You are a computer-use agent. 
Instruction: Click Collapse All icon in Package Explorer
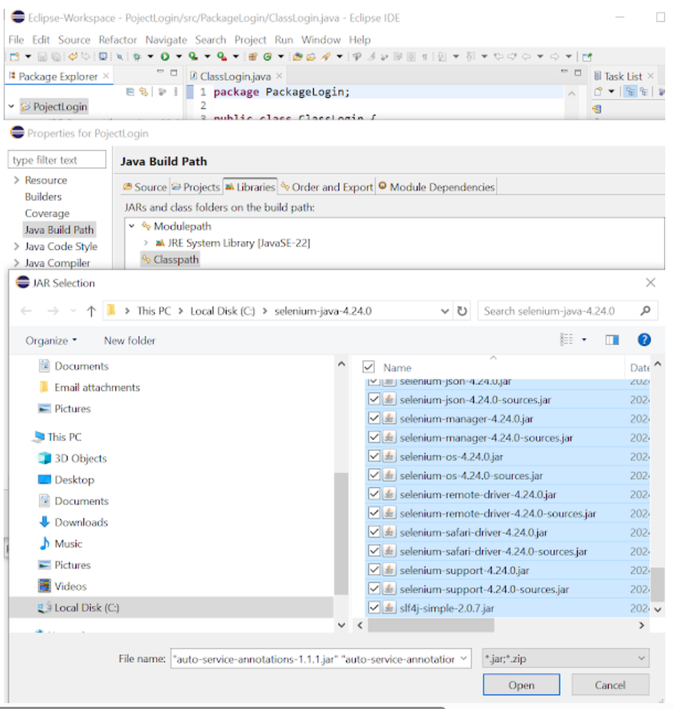pos(130,92)
